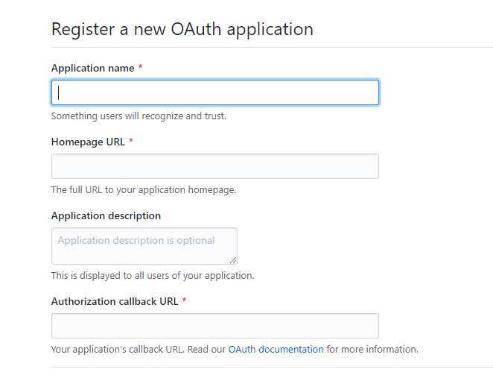Click the Application name input field
Image resolution: width=493 pixels, height=375 pixels.
(214, 92)
